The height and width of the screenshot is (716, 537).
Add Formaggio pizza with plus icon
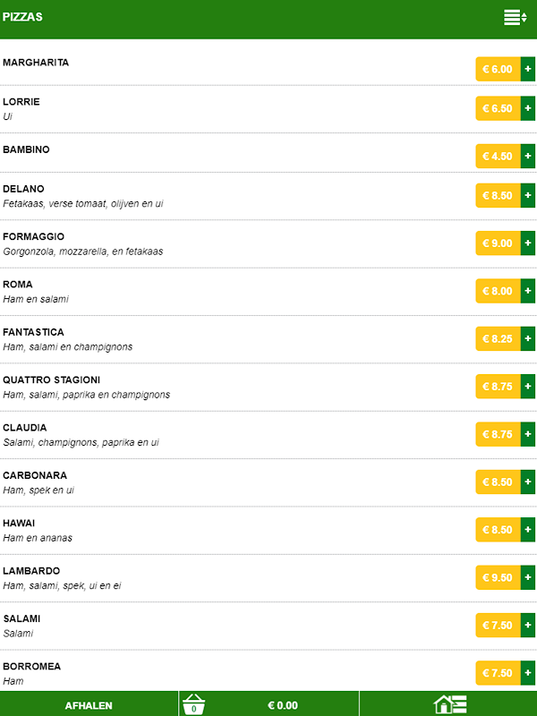pyautogui.click(x=528, y=243)
